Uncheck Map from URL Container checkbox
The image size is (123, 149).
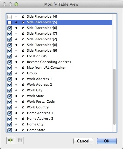(x=10, y=68)
